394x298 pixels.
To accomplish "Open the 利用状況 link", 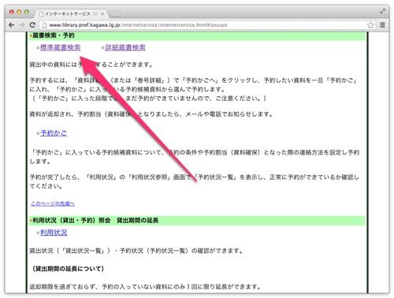I will (54, 233).
